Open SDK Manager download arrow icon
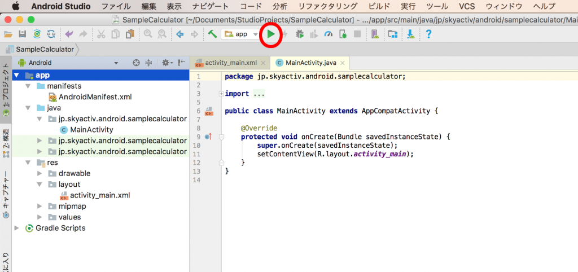The image size is (578, 272). tap(411, 34)
